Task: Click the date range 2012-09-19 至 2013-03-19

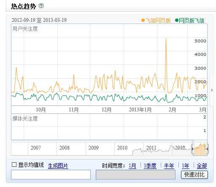Action: point(39,20)
